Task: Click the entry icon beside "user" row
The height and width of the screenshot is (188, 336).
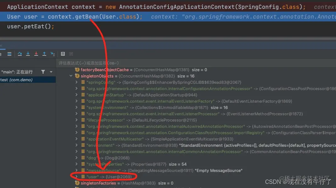Action: point(83,177)
